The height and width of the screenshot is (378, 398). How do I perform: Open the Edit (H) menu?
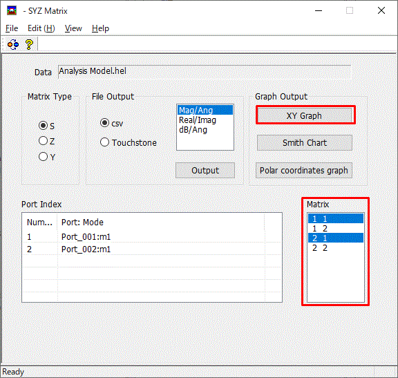[41, 28]
